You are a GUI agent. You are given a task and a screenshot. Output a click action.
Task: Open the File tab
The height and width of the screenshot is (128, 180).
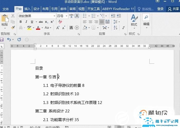tap(5, 9)
